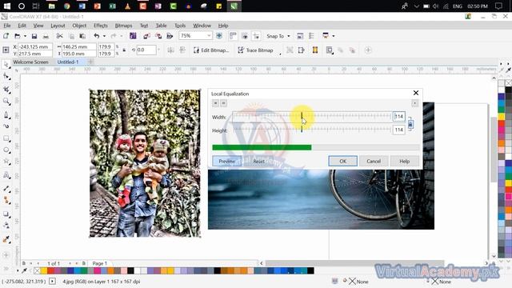
Task: Expand the dialog's right-side options arrow
Action: click(414, 103)
